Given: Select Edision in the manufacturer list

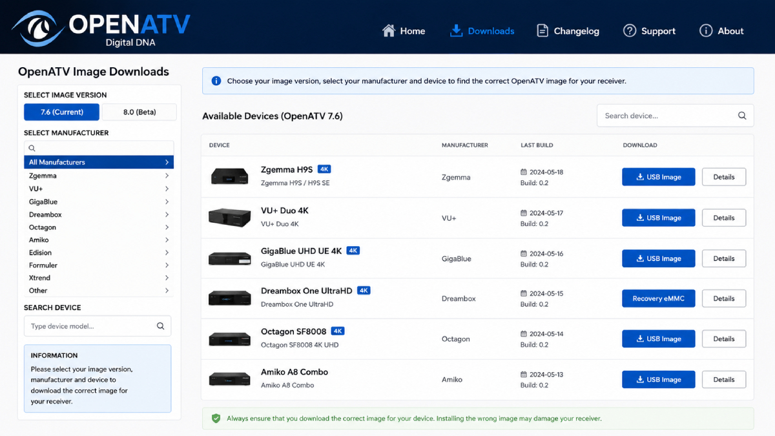Looking at the screenshot, I should 99,253.
